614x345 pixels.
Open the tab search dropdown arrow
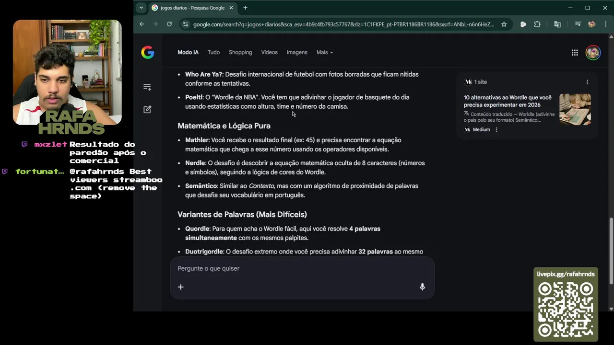pyautogui.click(x=141, y=8)
